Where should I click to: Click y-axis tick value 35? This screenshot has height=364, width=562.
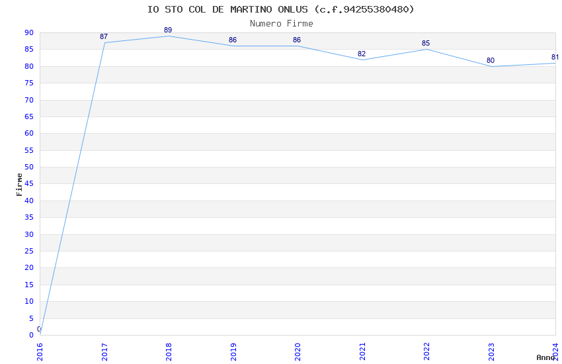pyautogui.click(x=29, y=217)
